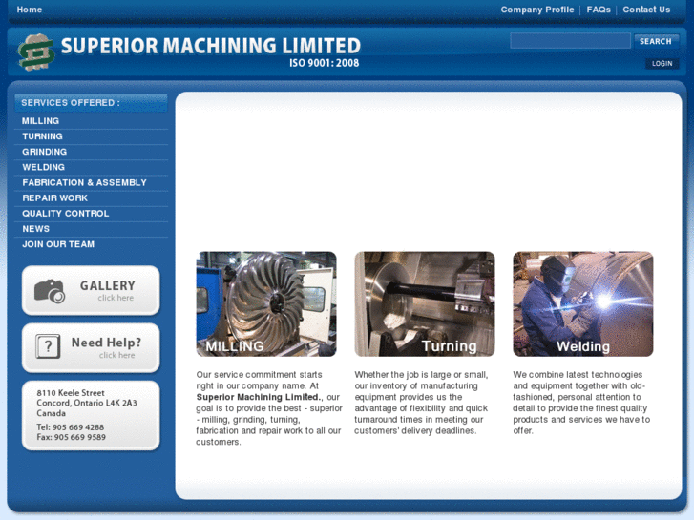The height and width of the screenshot is (520, 694).
Task: Click bold Superior Machining Limited text in paragraph
Action: pos(260,397)
